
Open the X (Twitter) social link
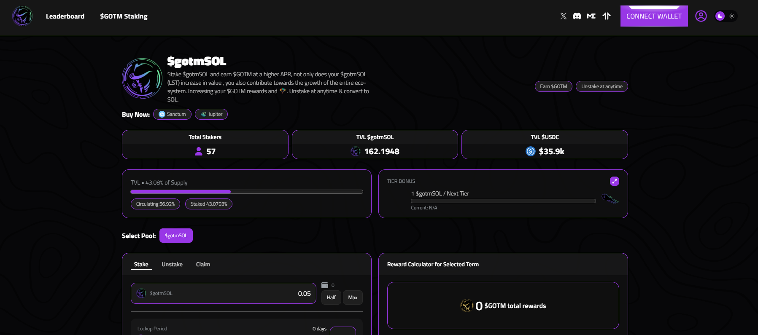pyautogui.click(x=563, y=16)
